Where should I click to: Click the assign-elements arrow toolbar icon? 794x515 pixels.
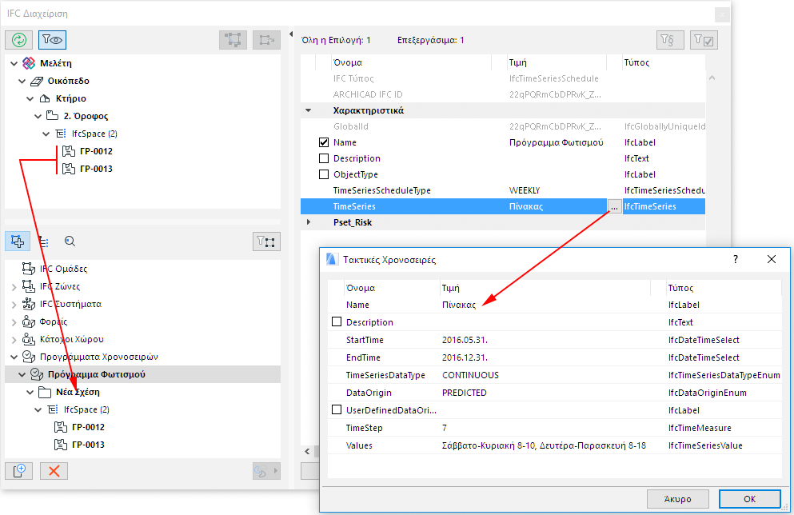266,39
